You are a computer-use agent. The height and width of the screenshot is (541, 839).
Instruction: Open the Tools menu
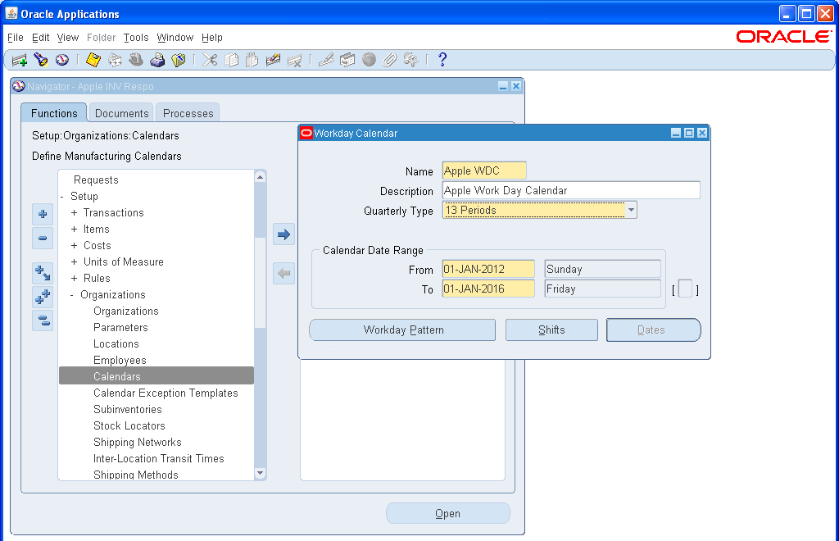136,37
